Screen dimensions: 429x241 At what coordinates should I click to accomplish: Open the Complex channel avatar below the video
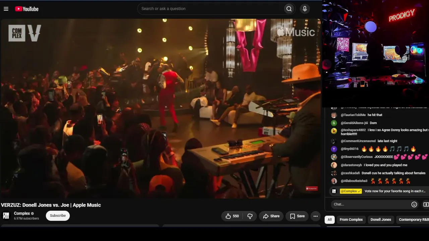6,216
